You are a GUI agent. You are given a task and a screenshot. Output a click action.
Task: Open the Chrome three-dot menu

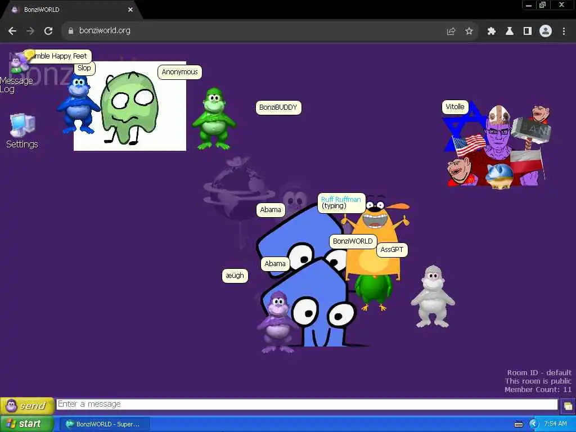pyautogui.click(x=564, y=31)
